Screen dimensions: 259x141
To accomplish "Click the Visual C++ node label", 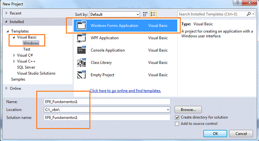I will 26,61.
